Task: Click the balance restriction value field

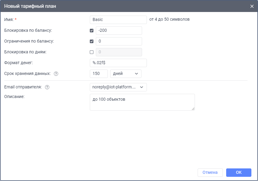Action: pos(119,41)
